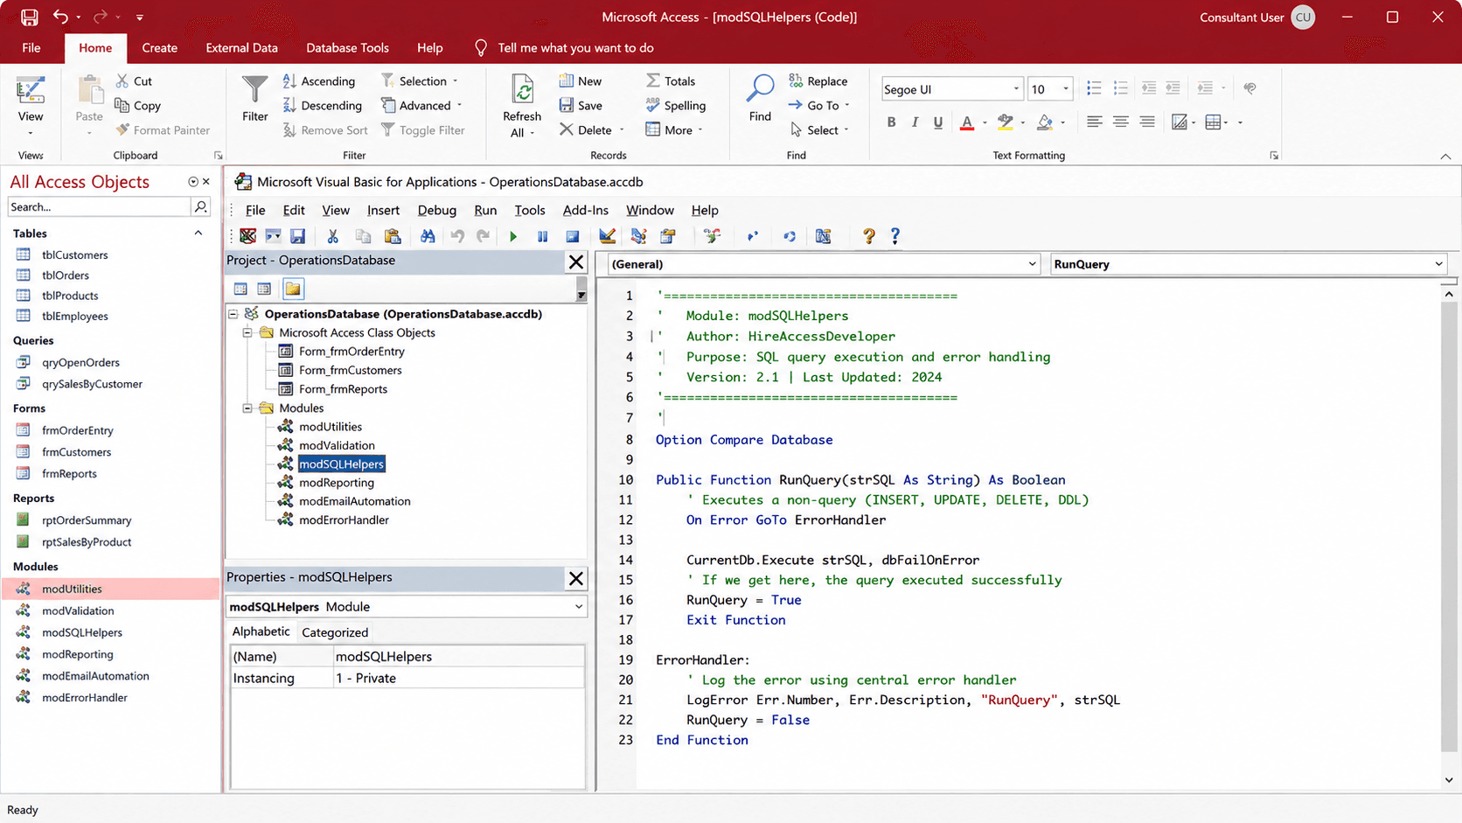This screenshot has height=823, width=1462.
Task: Click View Object icon in Project panel
Action: [x=264, y=289]
